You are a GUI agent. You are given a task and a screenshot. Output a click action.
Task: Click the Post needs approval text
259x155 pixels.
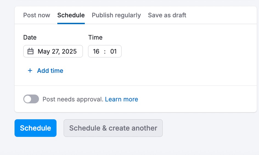[x=73, y=99]
